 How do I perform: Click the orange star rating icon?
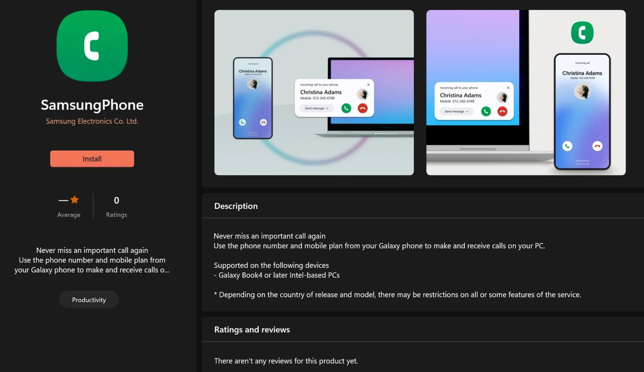(74, 200)
